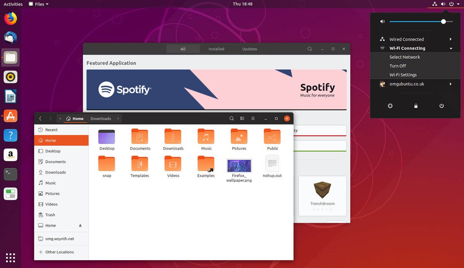
Task: Turn off Wi-Fi from the system menu
Action: coord(398,66)
